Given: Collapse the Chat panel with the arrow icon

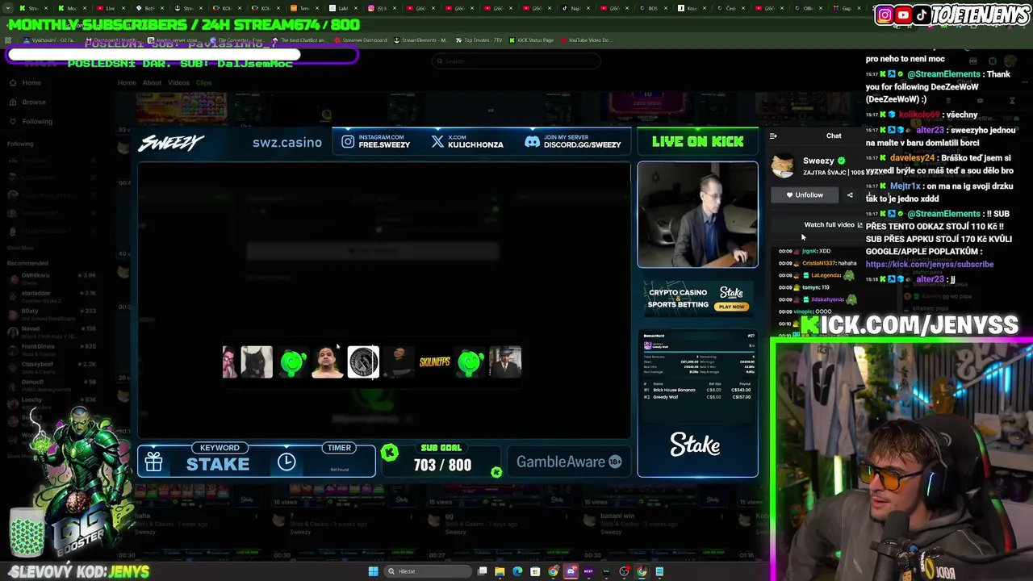Looking at the screenshot, I should pos(773,136).
